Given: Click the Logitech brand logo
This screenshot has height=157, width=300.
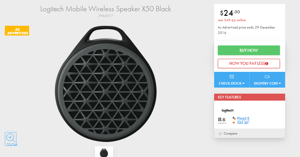Looking at the screenshot, I should 228,111.
